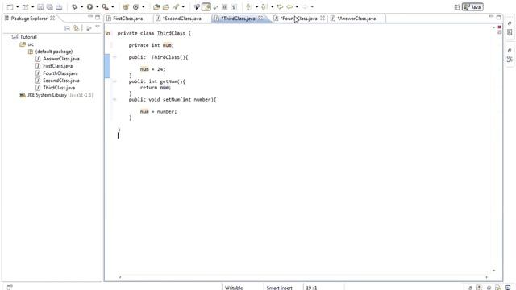Image resolution: width=516 pixels, height=290 pixels.
Task: Click the Outline icon in right trim
Action: pos(510,60)
